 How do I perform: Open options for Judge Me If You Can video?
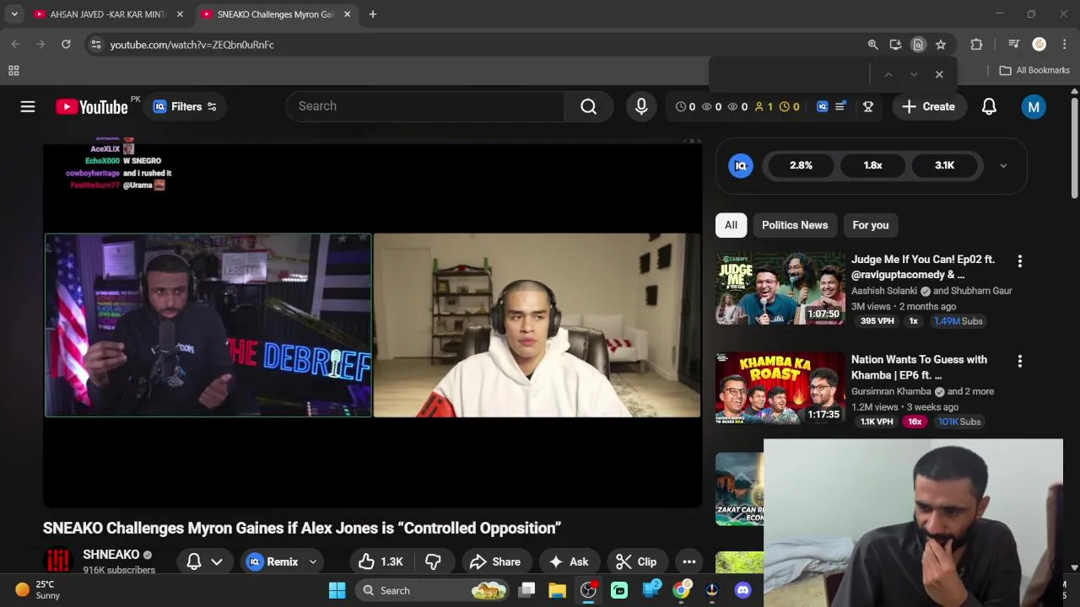[1019, 261]
